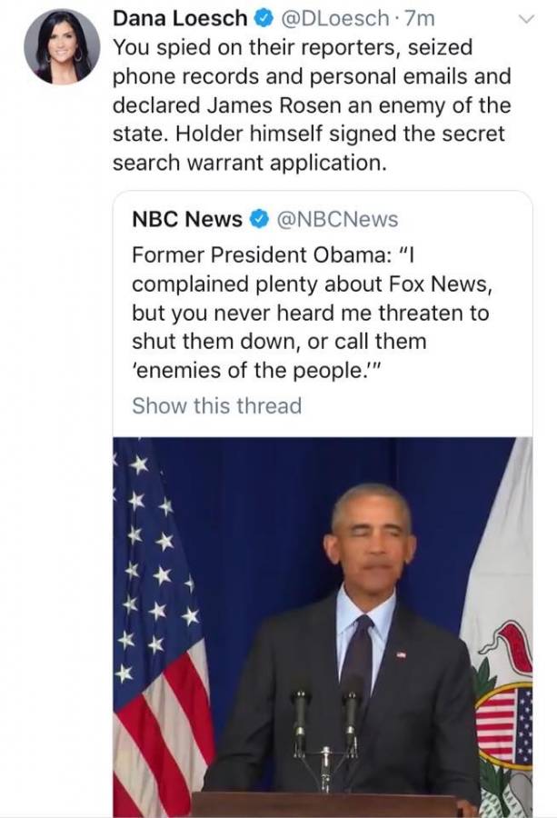Open the Dana Loesch display name link
The width and height of the screenshot is (557, 818).
click(180, 19)
